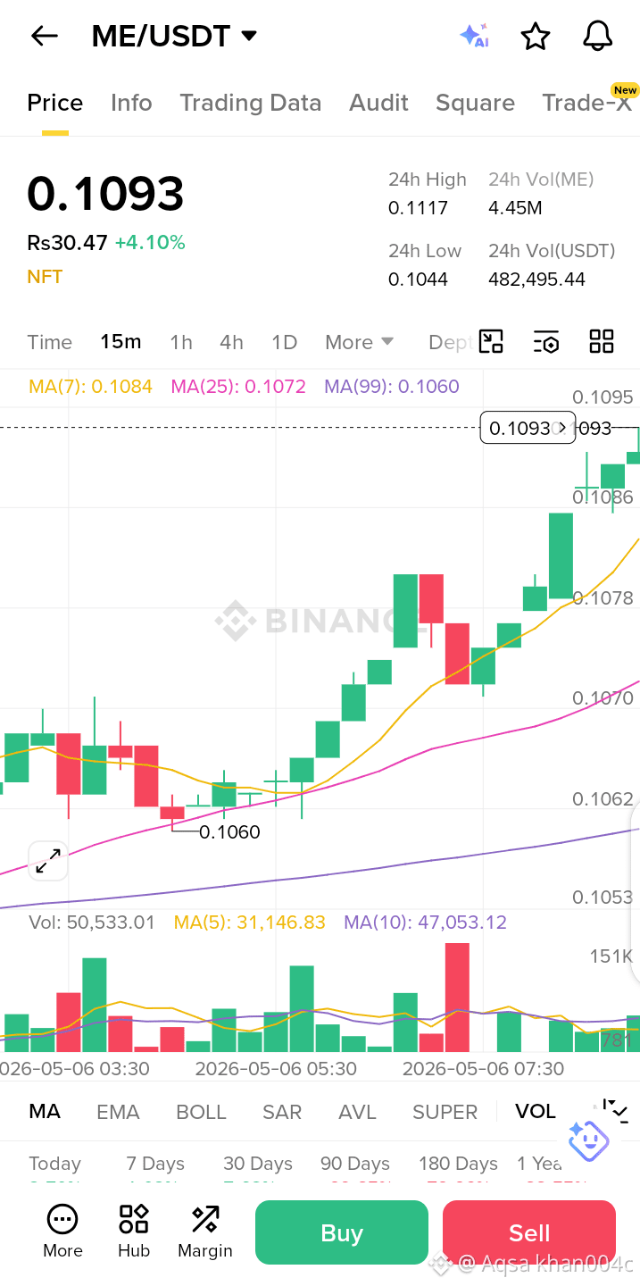Image resolution: width=640 pixels, height=1286 pixels.
Task: Tap the volume MA(5): 31,146.83 label
Action: [250, 923]
